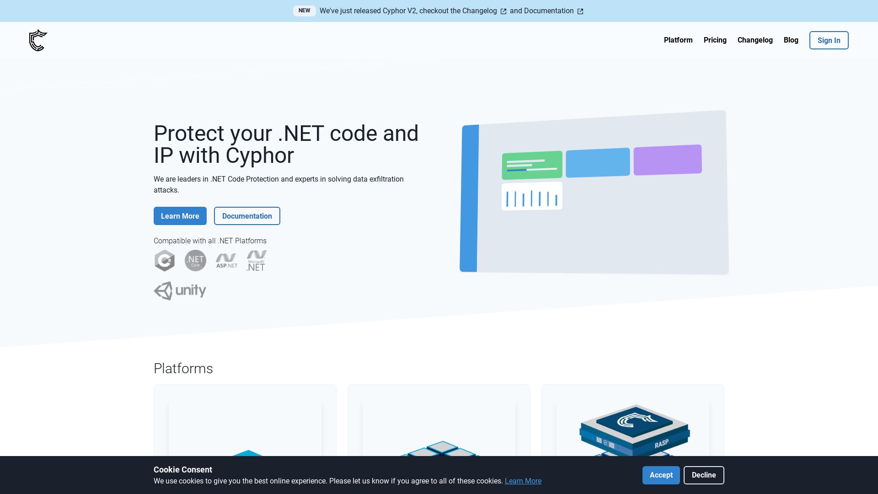This screenshot has height=494, width=878.
Task: Click the Platforms heading
Action: point(183,369)
